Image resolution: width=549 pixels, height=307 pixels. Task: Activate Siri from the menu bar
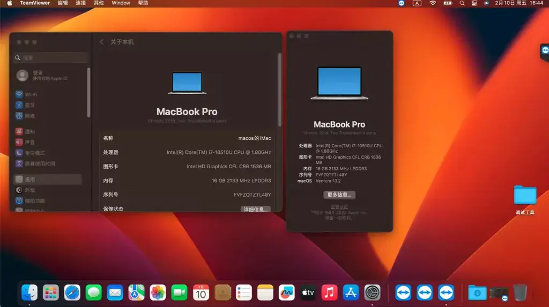pyautogui.click(x=486, y=3)
